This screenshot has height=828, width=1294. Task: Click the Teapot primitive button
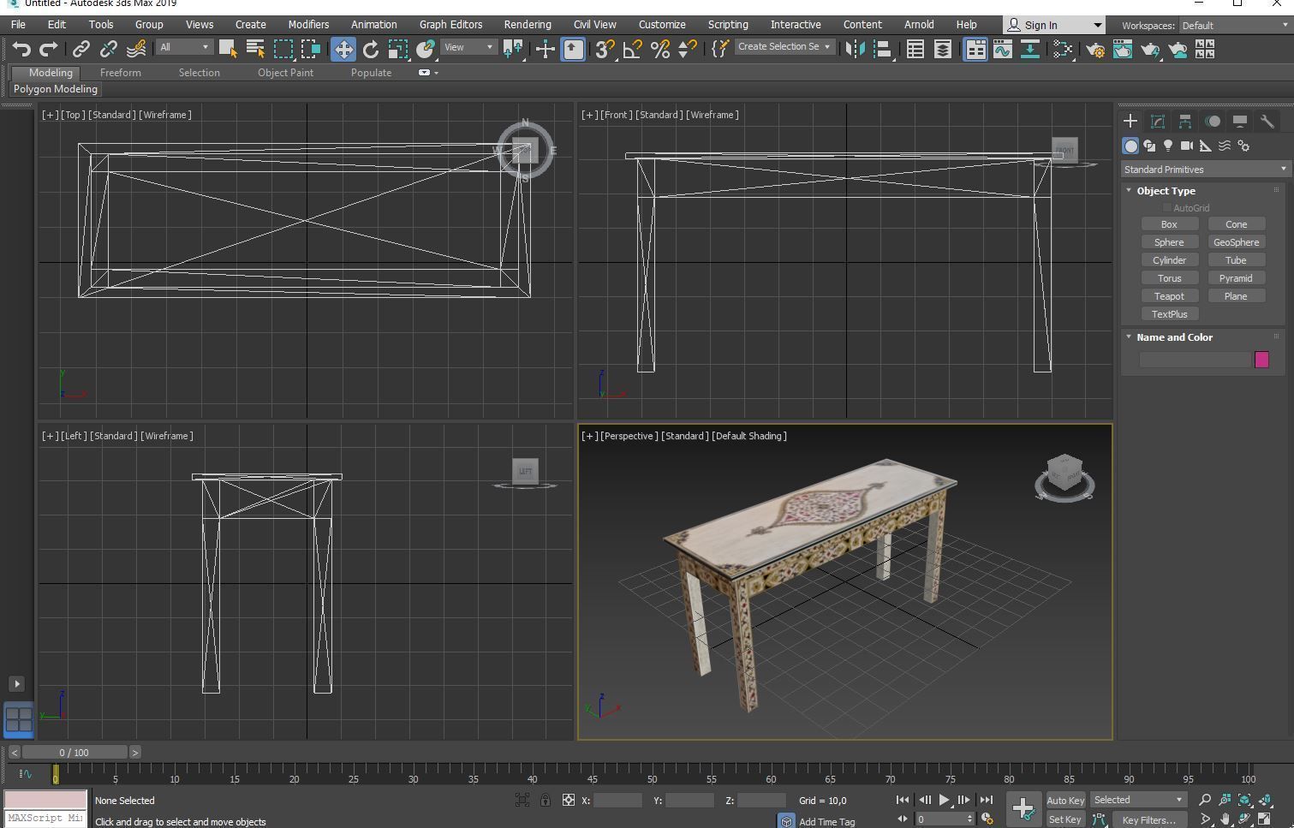tap(1169, 296)
